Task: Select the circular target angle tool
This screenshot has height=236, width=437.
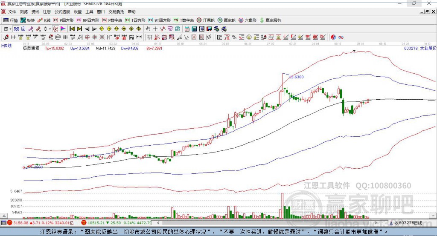Action: [x=87, y=37]
